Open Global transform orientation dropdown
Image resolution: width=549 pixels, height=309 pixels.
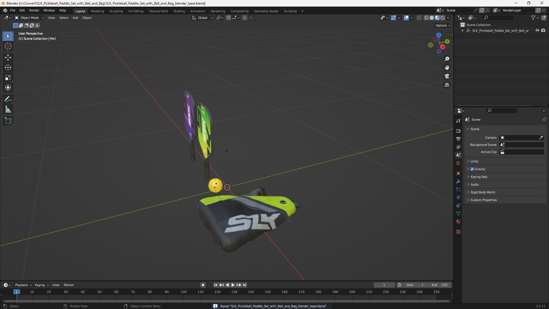(x=202, y=18)
